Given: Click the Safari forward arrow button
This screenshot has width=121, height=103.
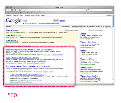Looking at the screenshot, I should (x=10, y=10).
